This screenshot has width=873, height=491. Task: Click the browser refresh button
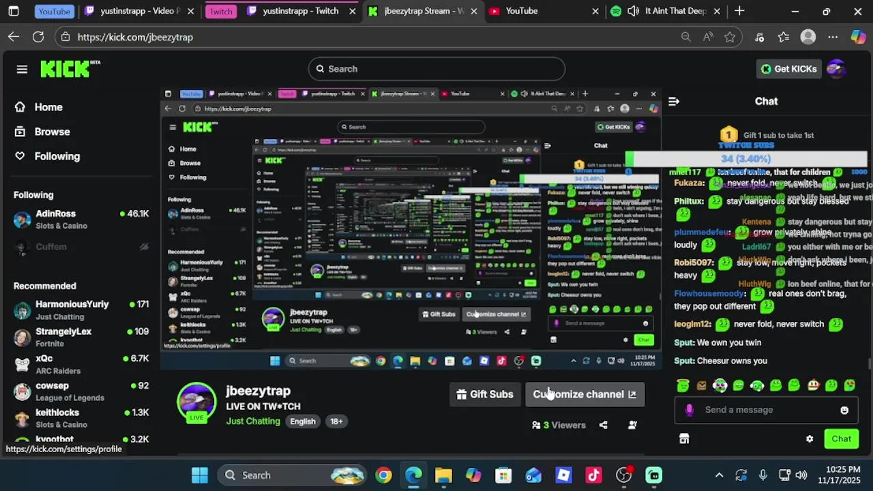coord(38,38)
